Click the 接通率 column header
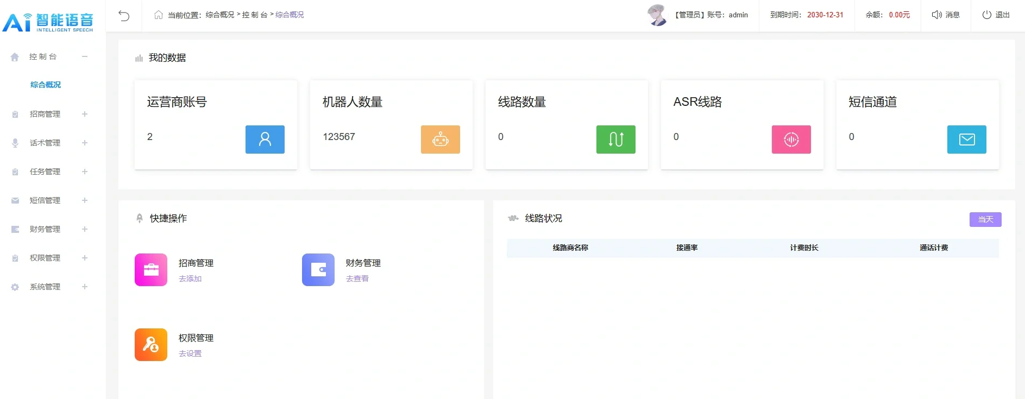 (x=687, y=248)
